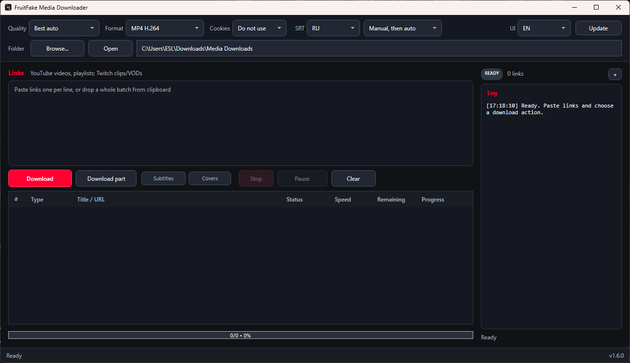Maximize the FruitFake Media Downloader window
This screenshot has height=363, width=630.
596,7
